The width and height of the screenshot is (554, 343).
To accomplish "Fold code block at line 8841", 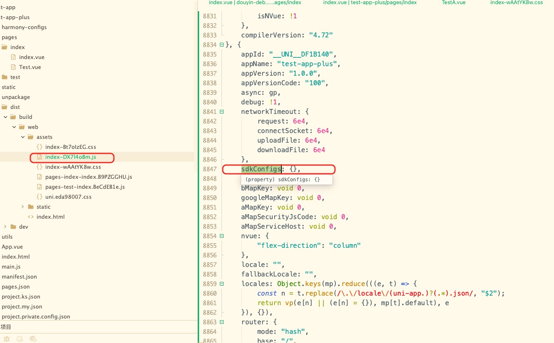I will 222,112.
